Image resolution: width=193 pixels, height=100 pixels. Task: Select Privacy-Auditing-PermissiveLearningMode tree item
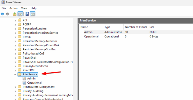(x=48, y=95)
